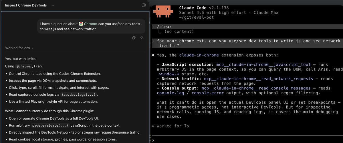The height and width of the screenshot is (143, 343).
Task: Select the tab.dev.logs(...) code snippet
Action: 79,95
